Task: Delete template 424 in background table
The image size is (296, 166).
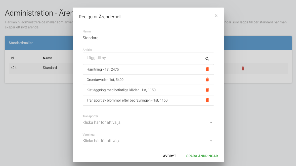Action: [243, 68]
